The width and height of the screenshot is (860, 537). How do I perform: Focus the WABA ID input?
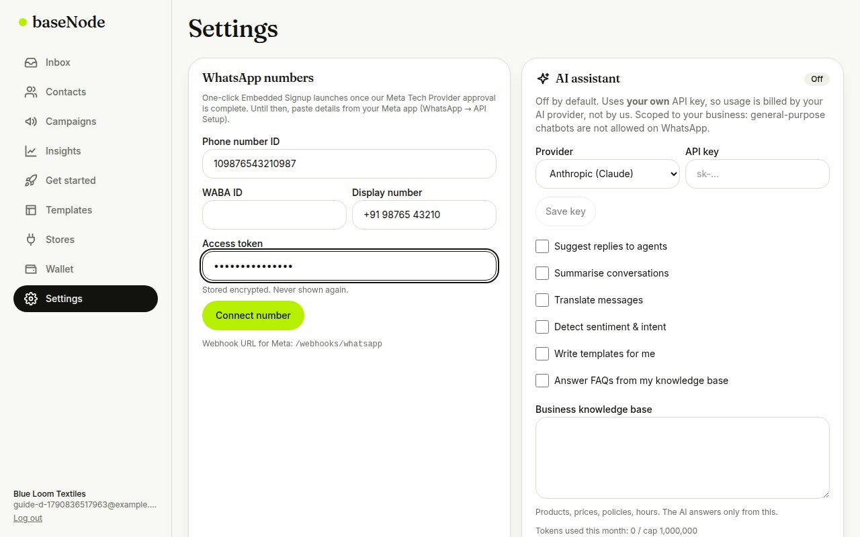(x=274, y=215)
